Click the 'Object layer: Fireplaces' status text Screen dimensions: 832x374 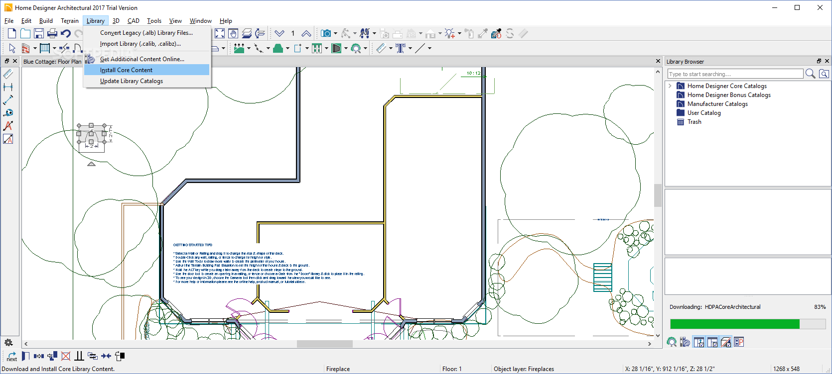click(524, 369)
